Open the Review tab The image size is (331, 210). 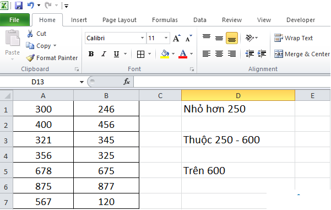click(231, 20)
